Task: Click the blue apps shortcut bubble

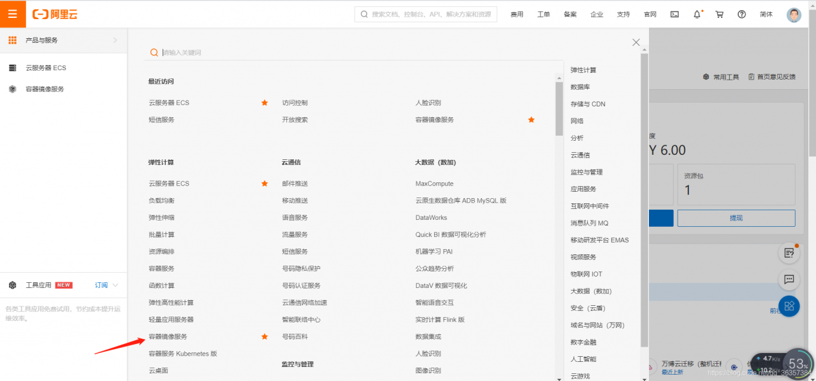Action: pyautogui.click(x=789, y=306)
